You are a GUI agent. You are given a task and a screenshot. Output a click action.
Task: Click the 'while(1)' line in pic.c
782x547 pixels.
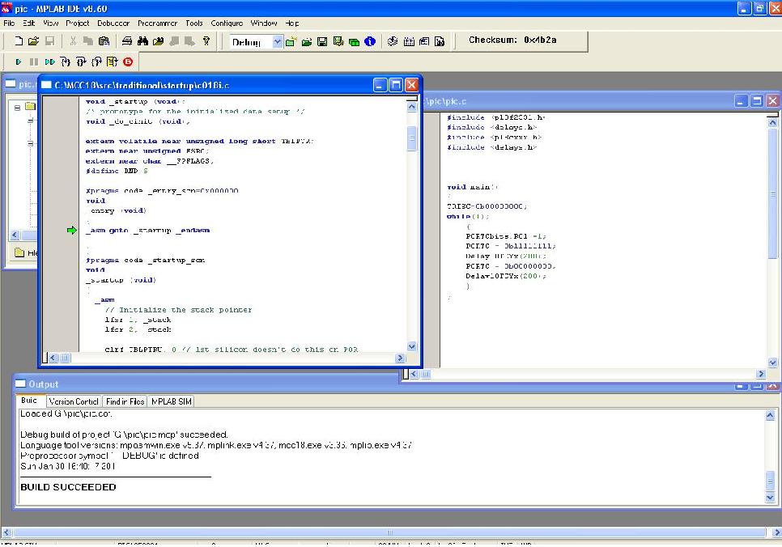468,216
